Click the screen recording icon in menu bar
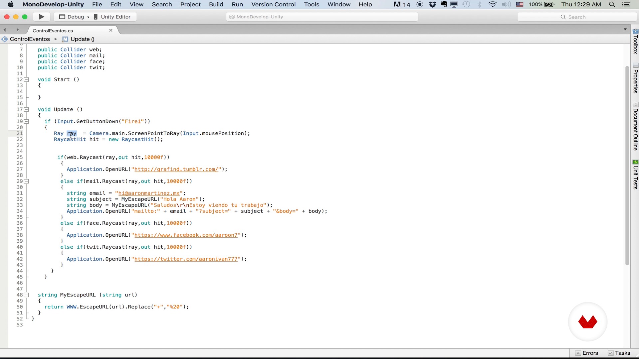This screenshot has height=359, width=639. point(420,4)
